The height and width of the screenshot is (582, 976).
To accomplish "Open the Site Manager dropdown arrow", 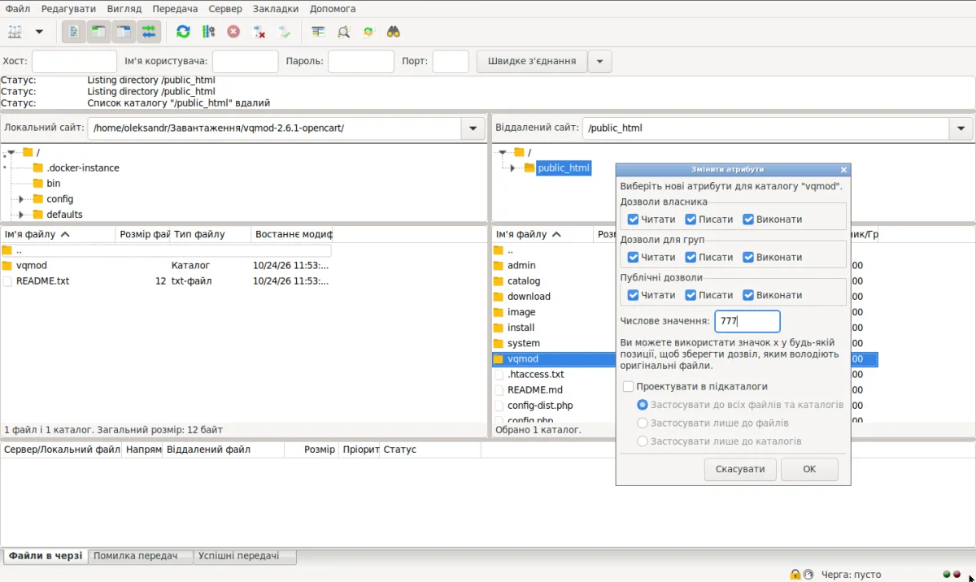I will point(38,32).
